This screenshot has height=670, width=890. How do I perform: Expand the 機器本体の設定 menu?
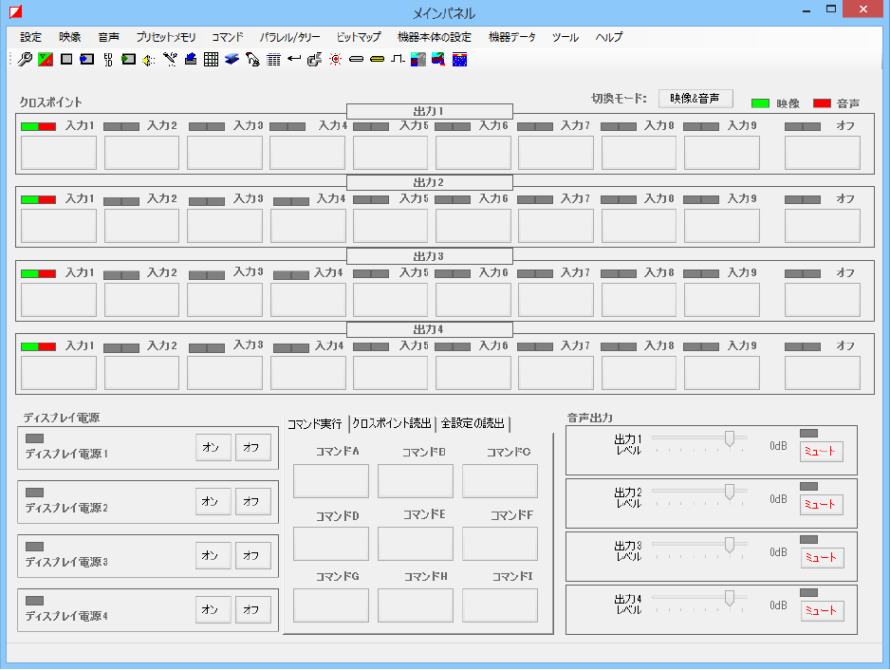tap(435, 37)
